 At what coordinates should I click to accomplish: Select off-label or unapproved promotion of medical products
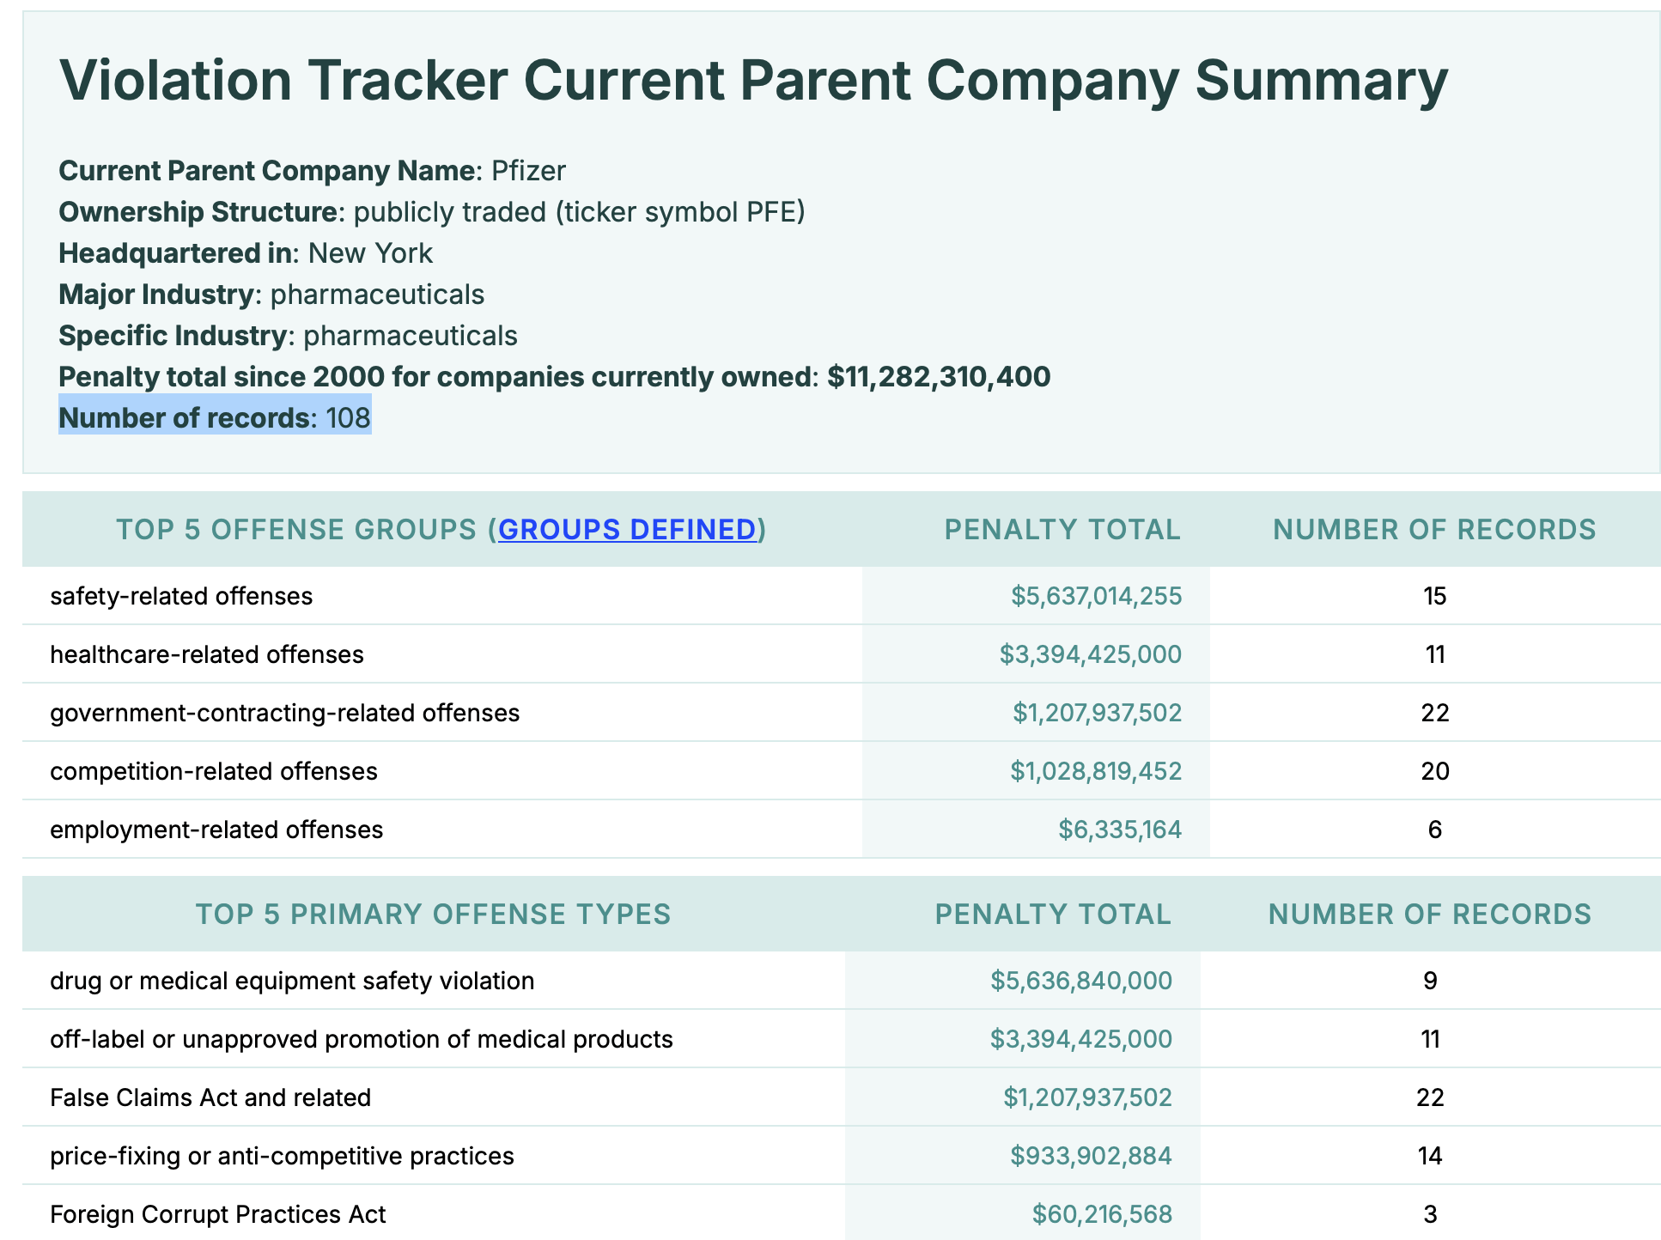coord(362,1039)
